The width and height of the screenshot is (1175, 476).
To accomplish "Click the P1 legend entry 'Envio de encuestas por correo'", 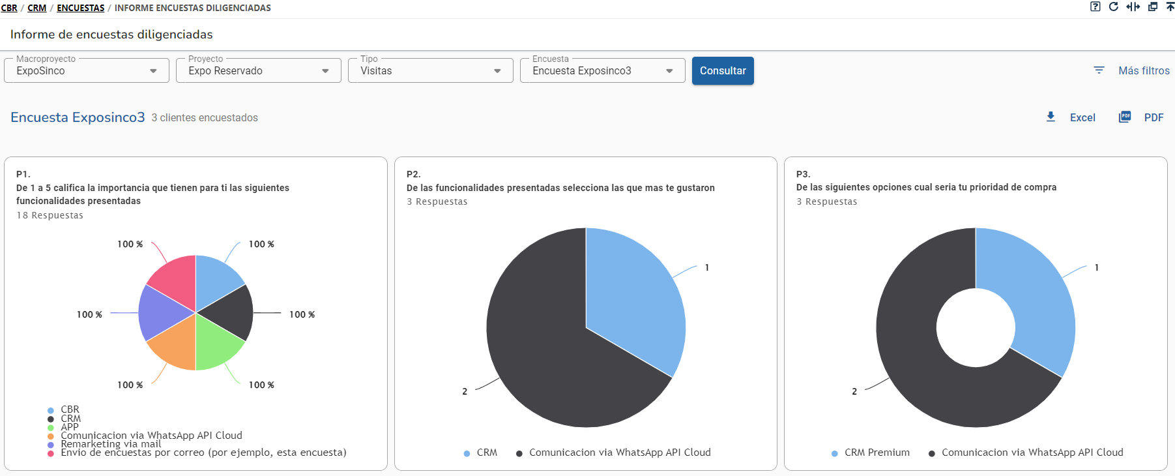I will click(x=203, y=453).
